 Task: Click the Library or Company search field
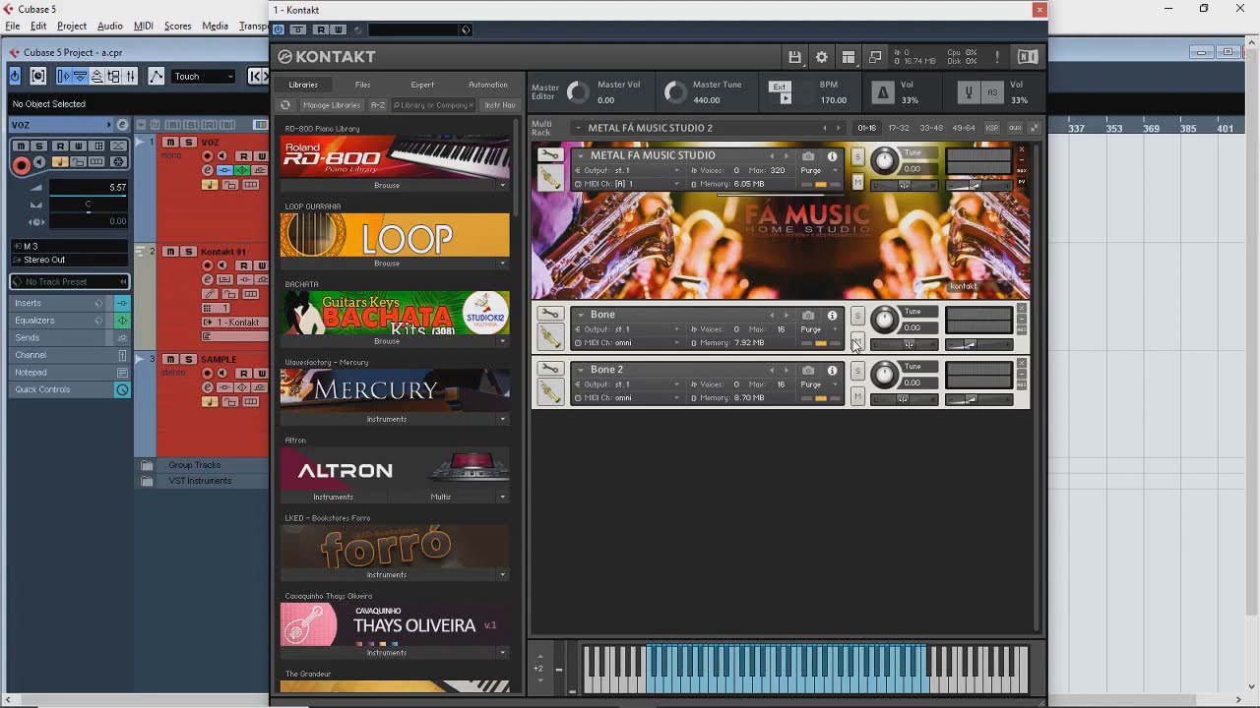coord(433,105)
